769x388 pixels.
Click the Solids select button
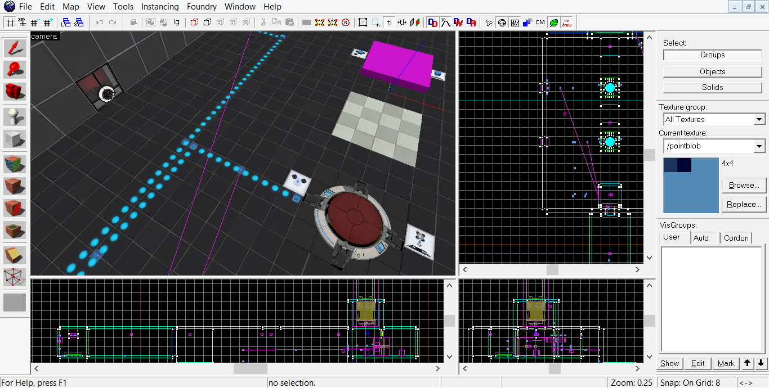pyautogui.click(x=713, y=88)
